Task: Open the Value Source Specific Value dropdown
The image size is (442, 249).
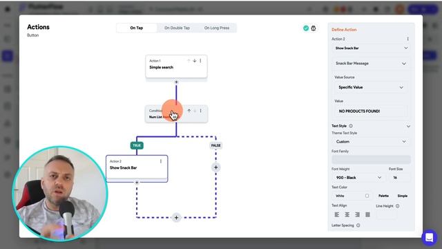Action: (x=371, y=87)
